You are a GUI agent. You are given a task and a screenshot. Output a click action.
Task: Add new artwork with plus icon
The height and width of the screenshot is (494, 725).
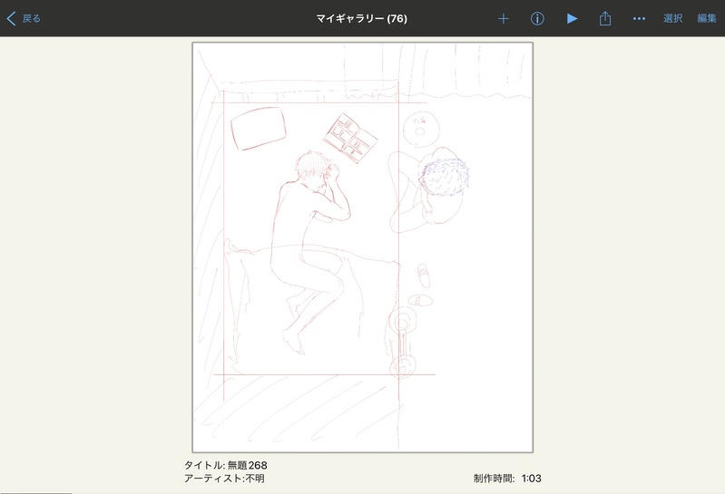point(503,18)
